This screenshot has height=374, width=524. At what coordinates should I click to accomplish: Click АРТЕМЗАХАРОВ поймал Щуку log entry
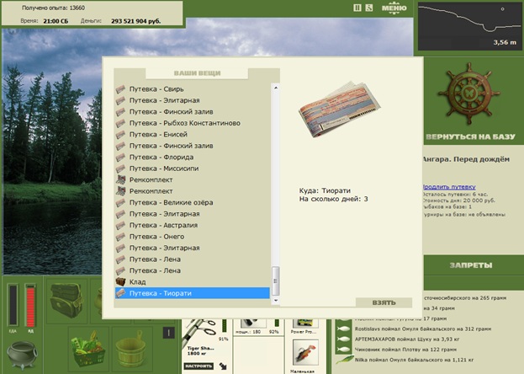[x=407, y=339]
